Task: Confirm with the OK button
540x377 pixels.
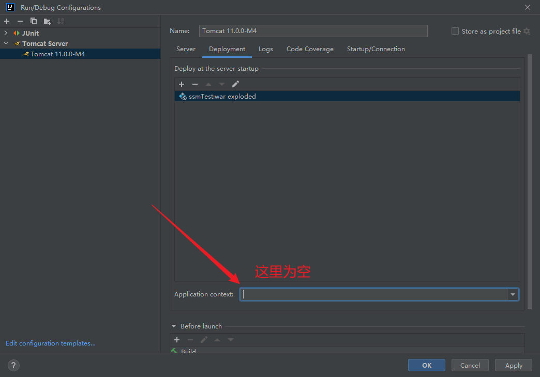Action: (x=426, y=365)
